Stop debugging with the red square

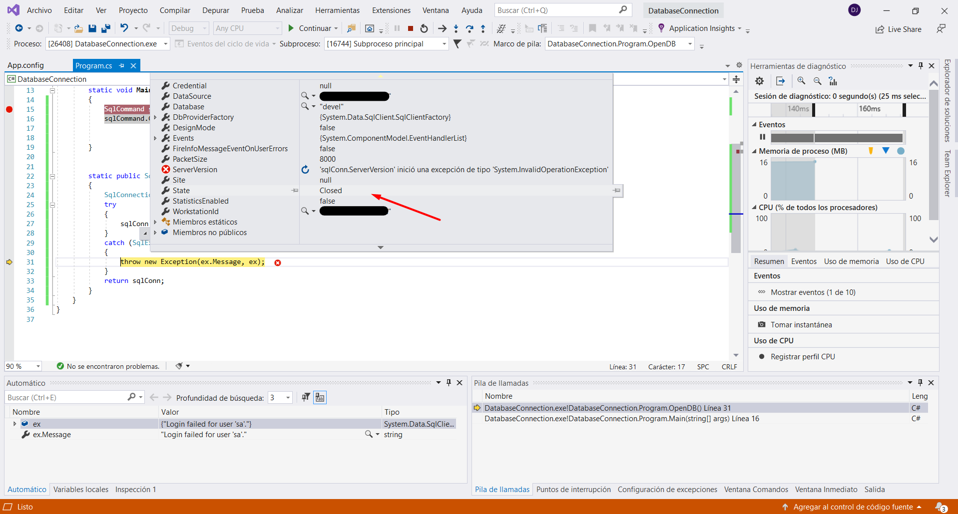(411, 28)
